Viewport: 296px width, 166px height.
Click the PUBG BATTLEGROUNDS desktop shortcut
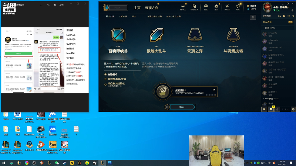coord(41,132)
